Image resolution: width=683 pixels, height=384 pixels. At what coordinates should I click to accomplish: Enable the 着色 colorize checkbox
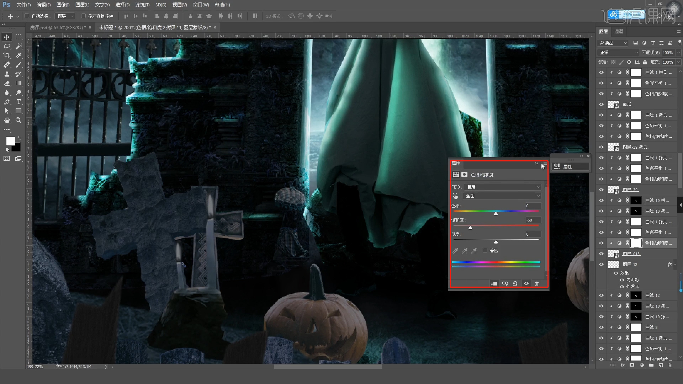(x=485, y=250)
